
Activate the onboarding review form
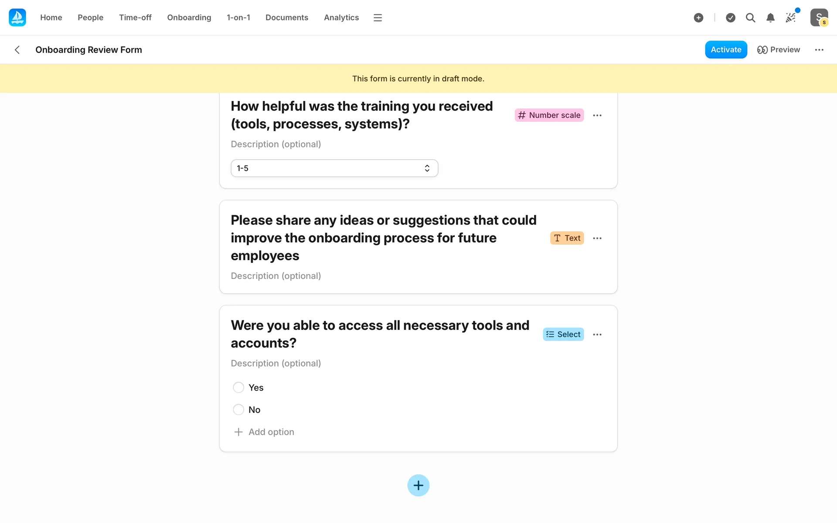click(726, 50)
